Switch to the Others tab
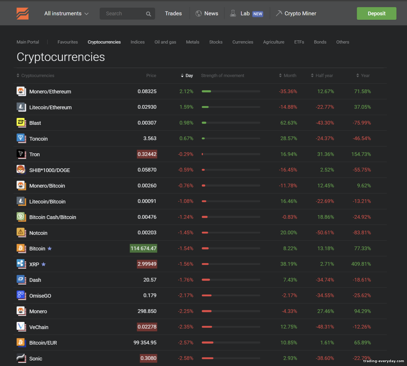Screen dimensions: 407x366 click(343, 42)
